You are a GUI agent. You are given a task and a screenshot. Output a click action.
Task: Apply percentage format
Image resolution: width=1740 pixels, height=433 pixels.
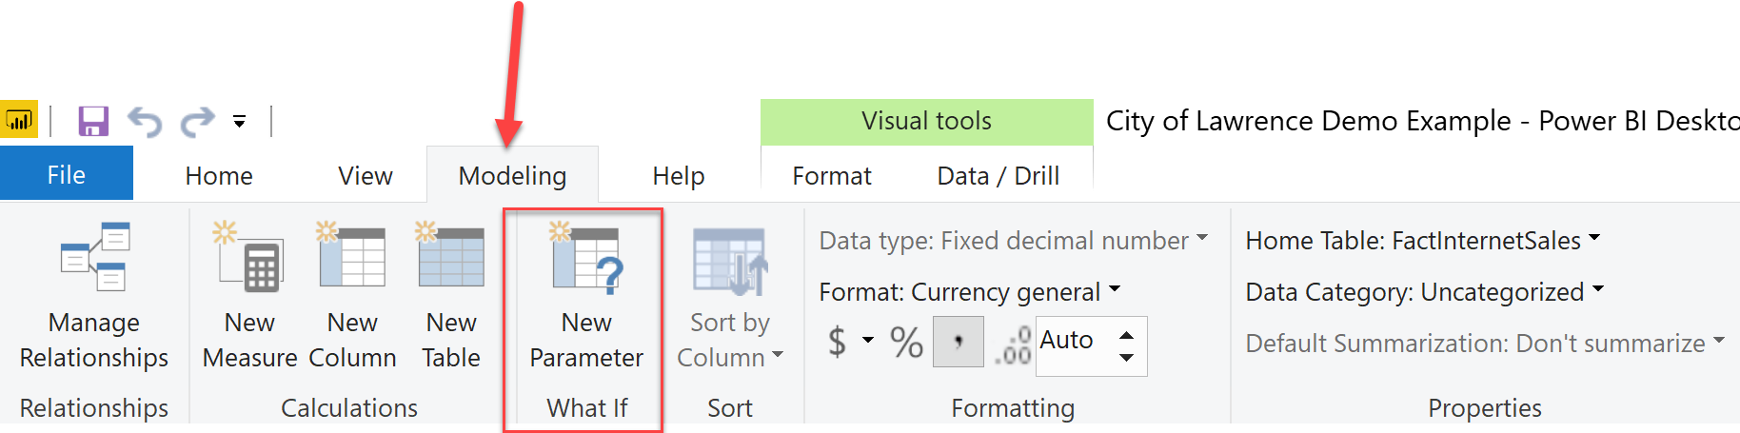(906, 342)
